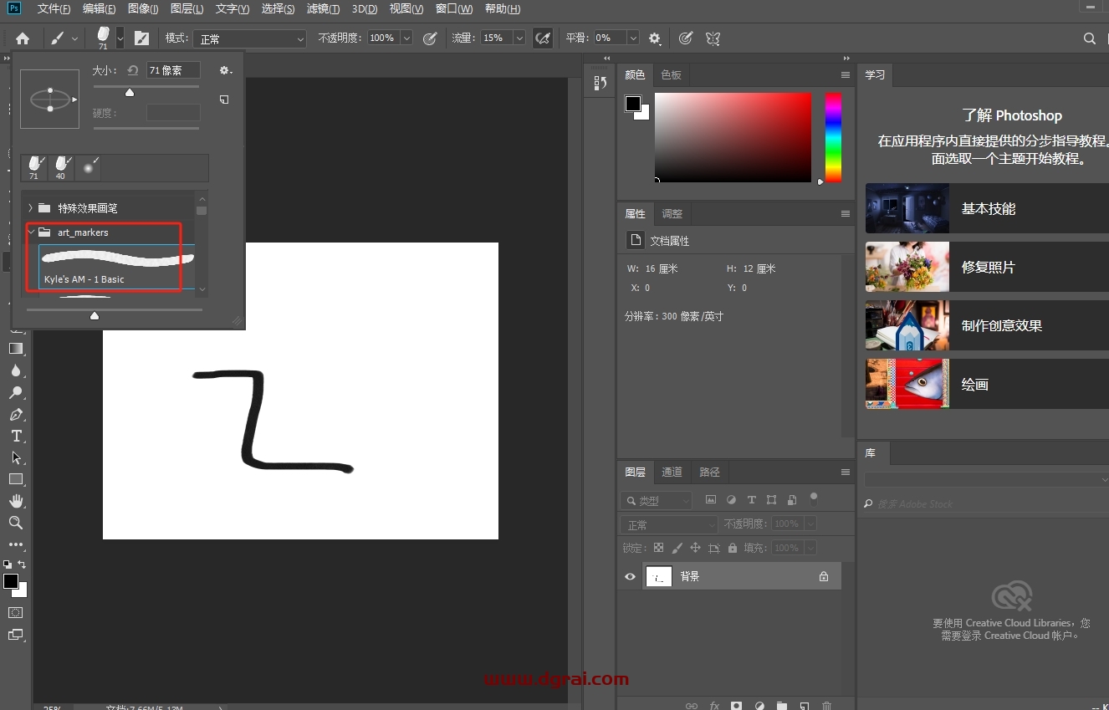Click the rainbow hue slider strip
This screenshot has width=1109, height=710.
coord(833,137)
